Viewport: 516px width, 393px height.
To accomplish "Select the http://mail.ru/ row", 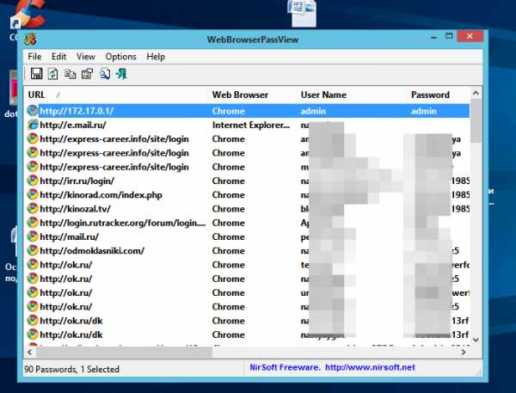I will 248,236.
